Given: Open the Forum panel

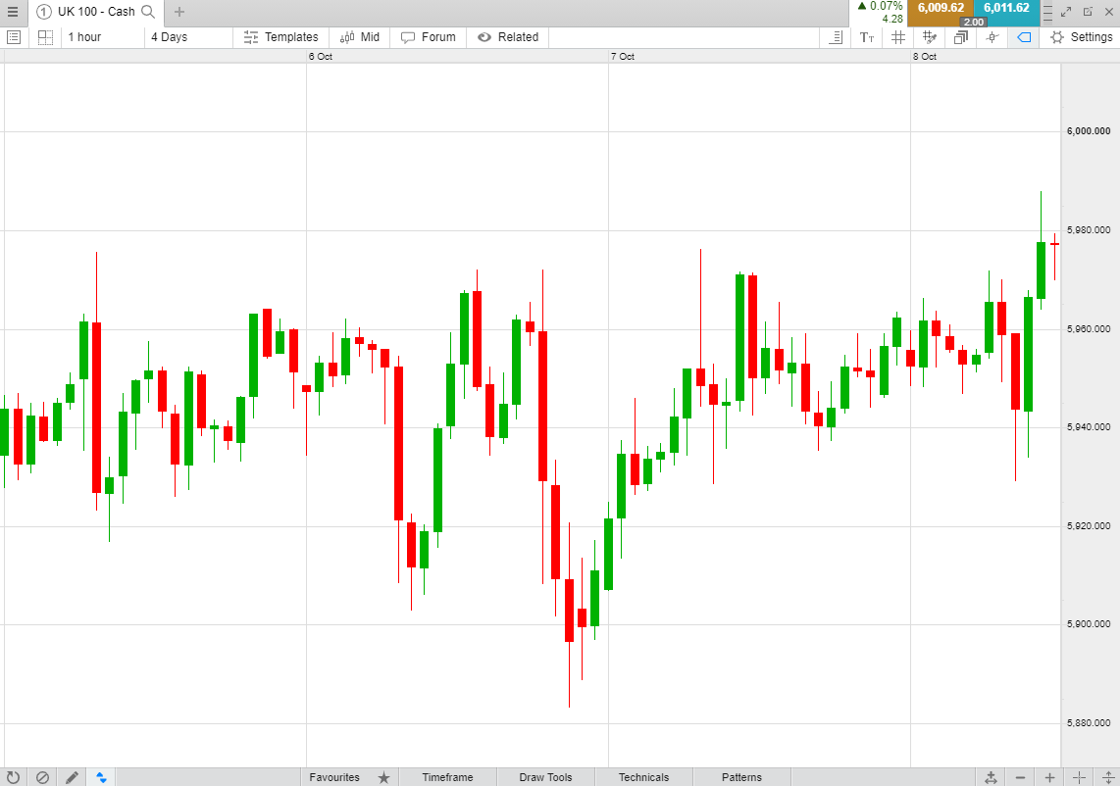Looking at the screenshot, I should click(429, 37).
